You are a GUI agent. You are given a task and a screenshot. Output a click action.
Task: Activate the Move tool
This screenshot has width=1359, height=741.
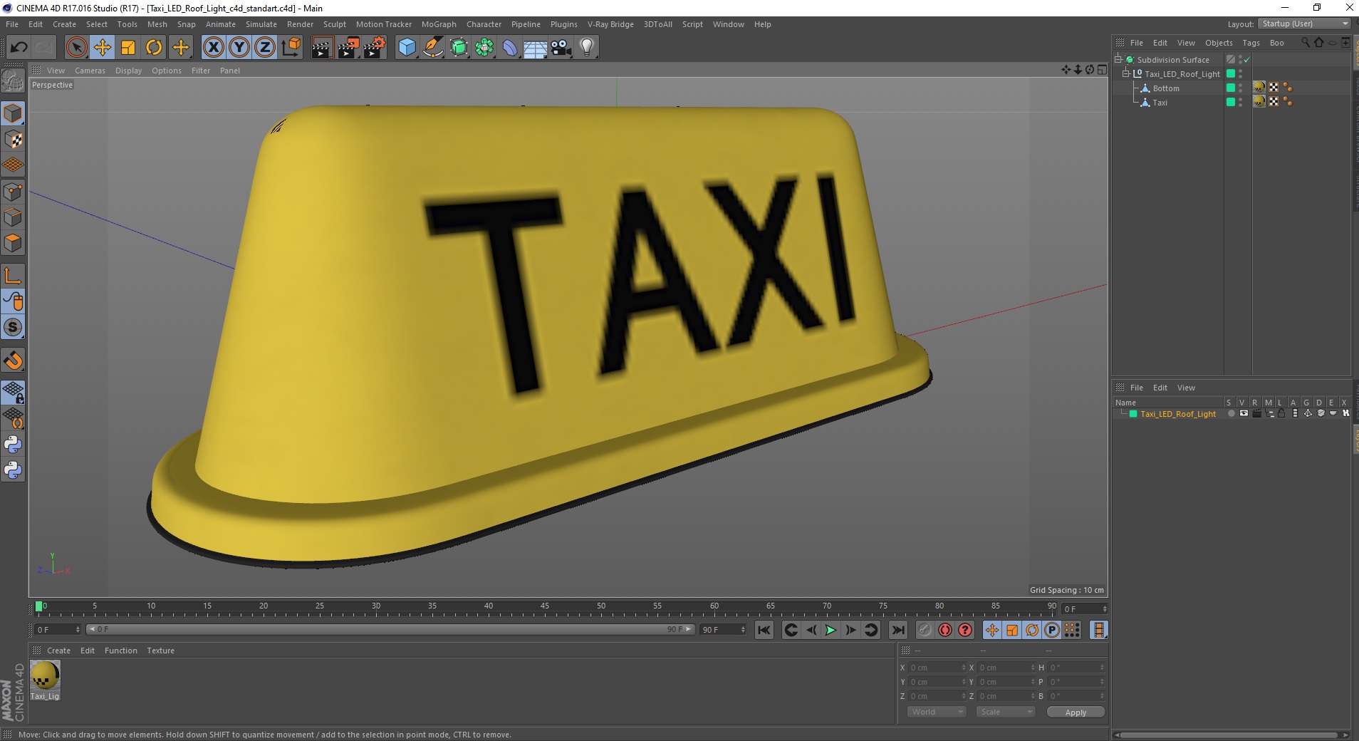coord(103,48)
